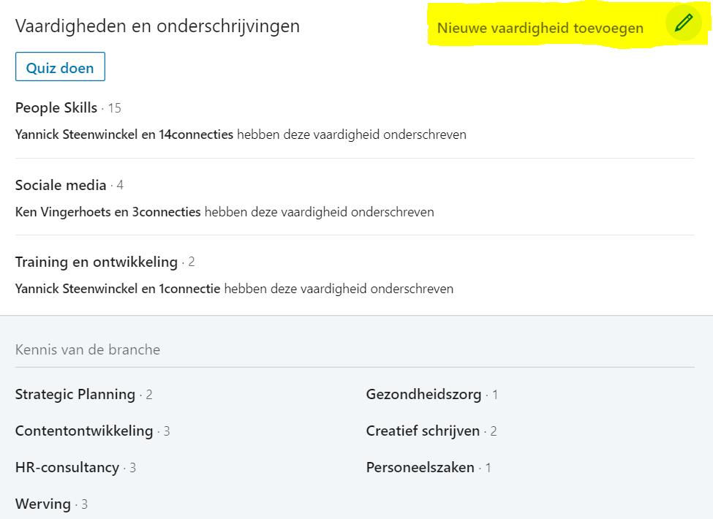The width and height of the screenshot is (713, 519).
Task: Click the Strategic Planning skill
Action: click(75, 394)
